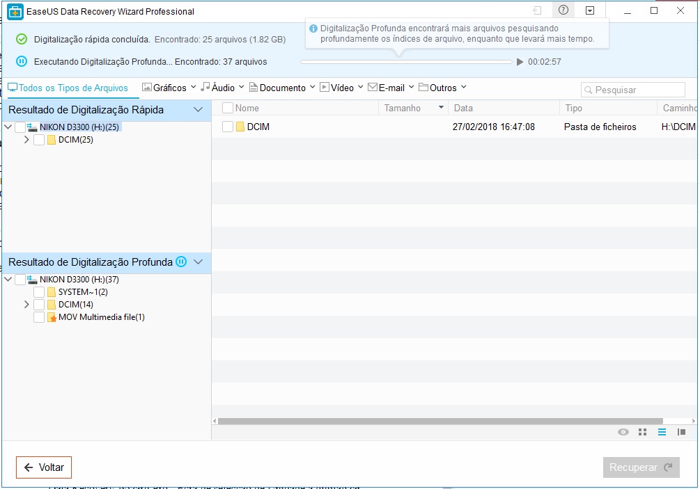
Task: Check the NIKON D3300 (H:)(37) checkbox
Action: [20, 280]
